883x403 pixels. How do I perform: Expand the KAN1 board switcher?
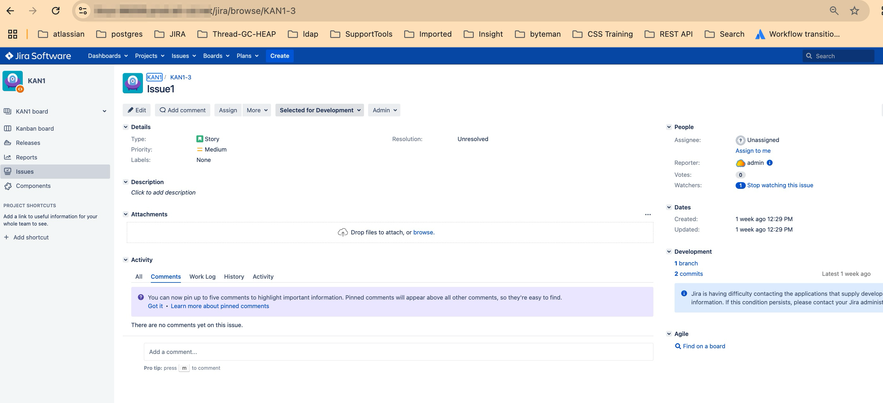104,111
